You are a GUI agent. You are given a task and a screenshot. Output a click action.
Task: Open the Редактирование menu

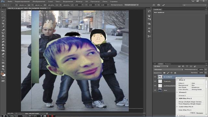click(22, 1)
